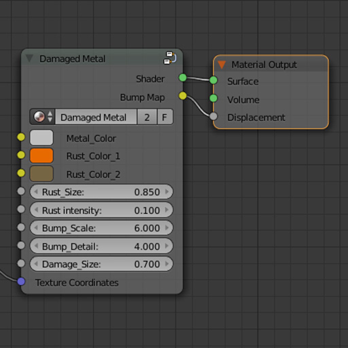The image size is (348, 348).
Task: Click the Damaged Metal node title
Action: coord(73,58)
